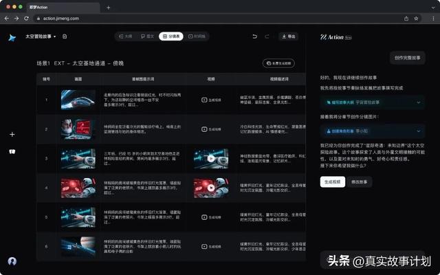This screenshot has width=440, height=275.
Task: Open the planet thumbnail in row 6
Action: coord(78,247)
